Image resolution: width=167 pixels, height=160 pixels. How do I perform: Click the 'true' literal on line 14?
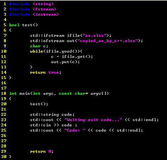(54, 72)
